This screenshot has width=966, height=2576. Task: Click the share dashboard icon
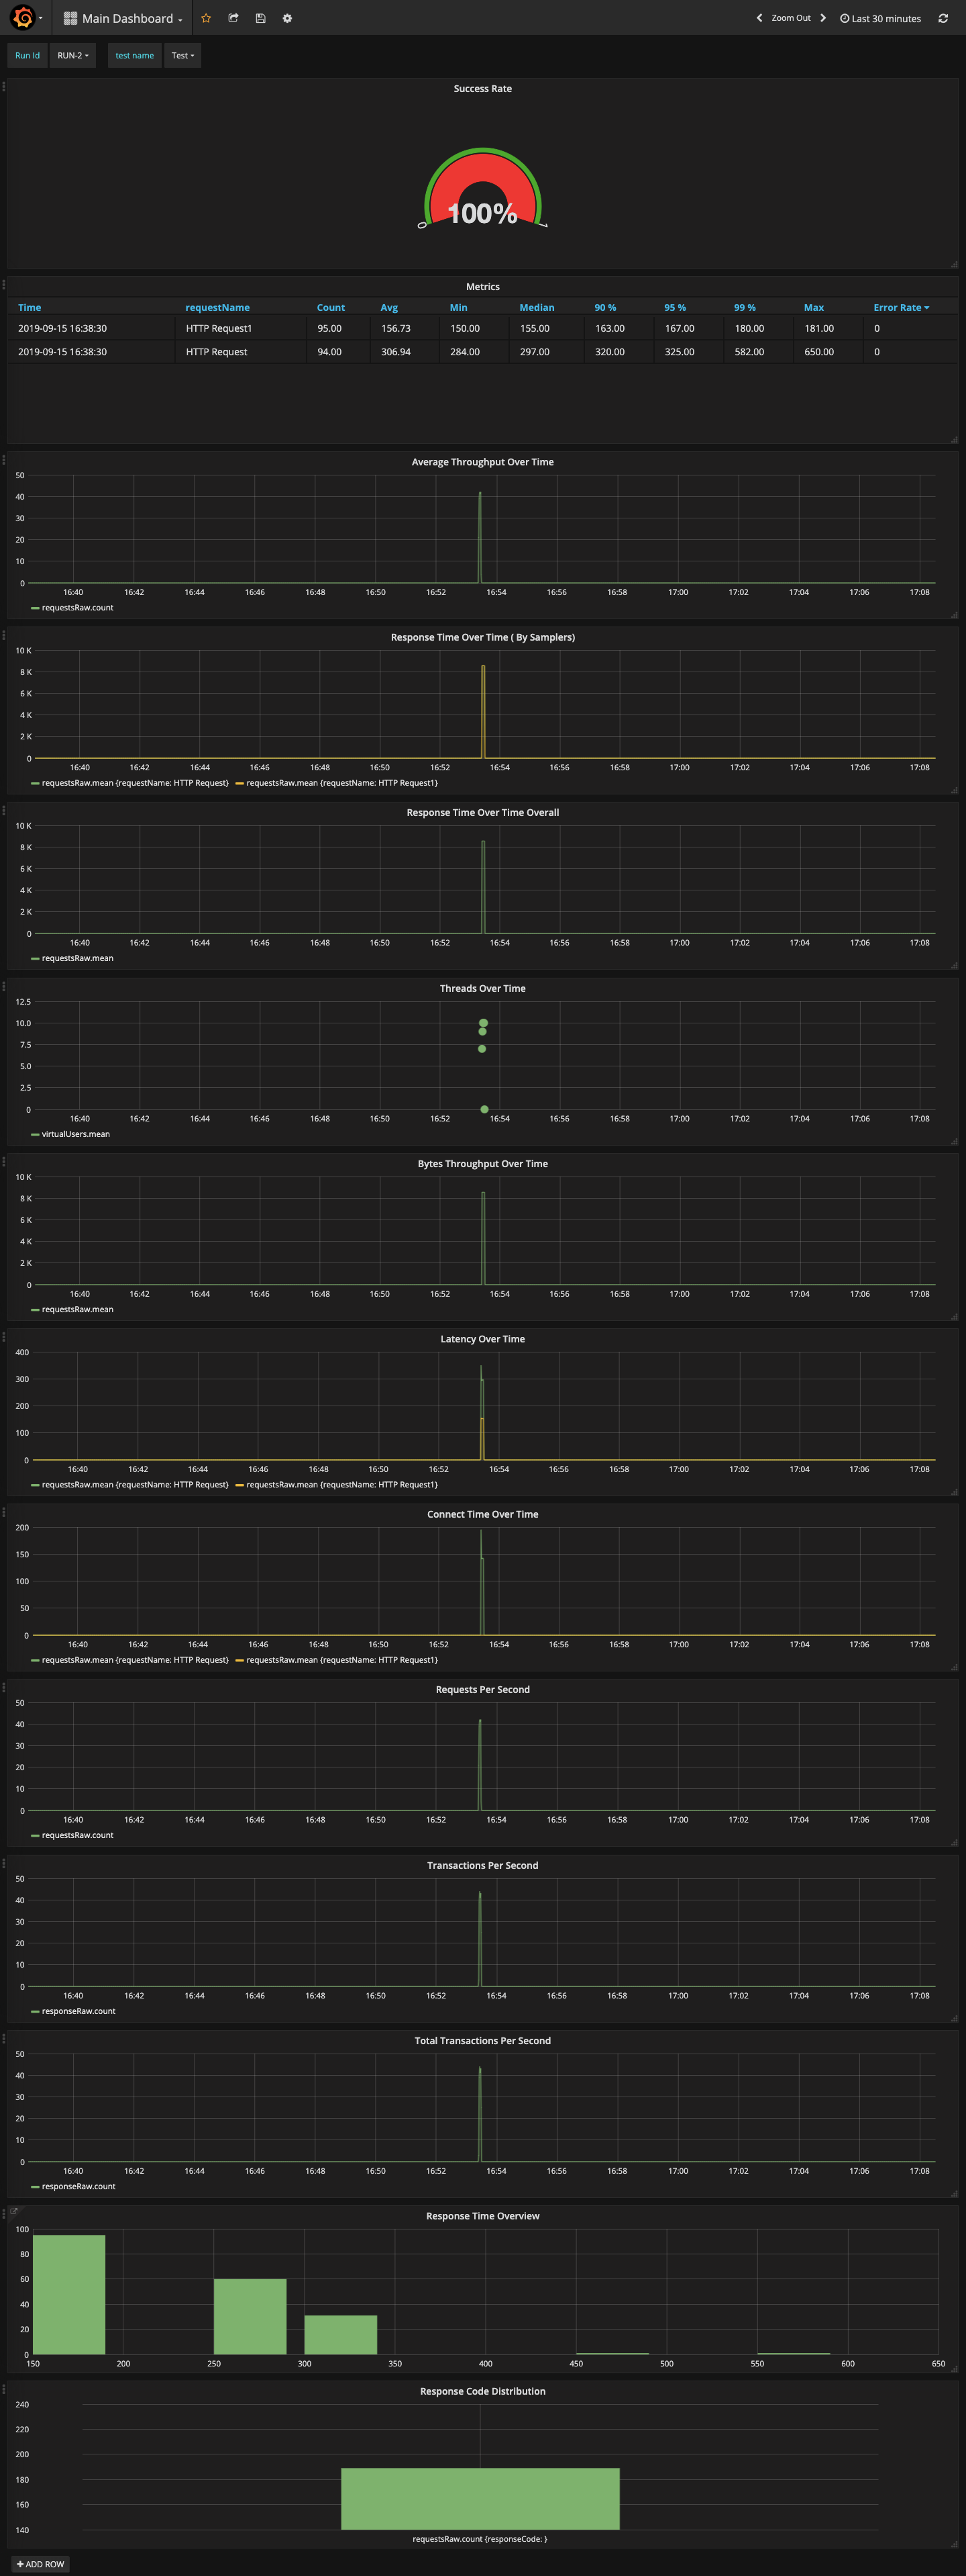click(x=233, y=18)
